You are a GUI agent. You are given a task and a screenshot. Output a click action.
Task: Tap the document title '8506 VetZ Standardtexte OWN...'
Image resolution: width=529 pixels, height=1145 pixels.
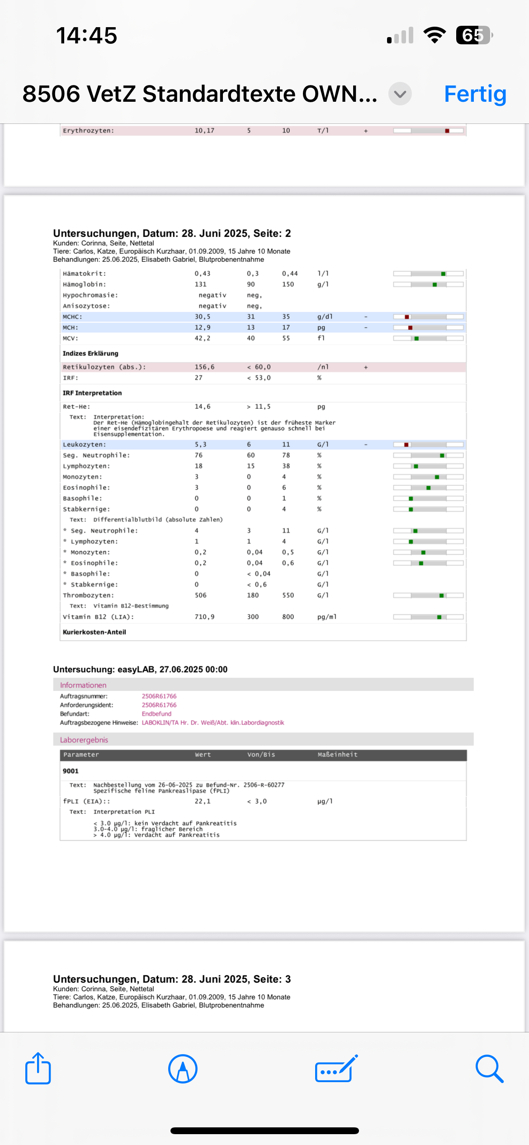[200, 94]
